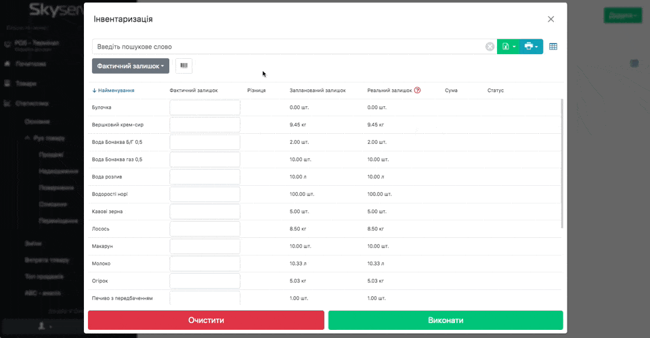
Task: Select actual stock input for Макарун
Action: [204, 246]
